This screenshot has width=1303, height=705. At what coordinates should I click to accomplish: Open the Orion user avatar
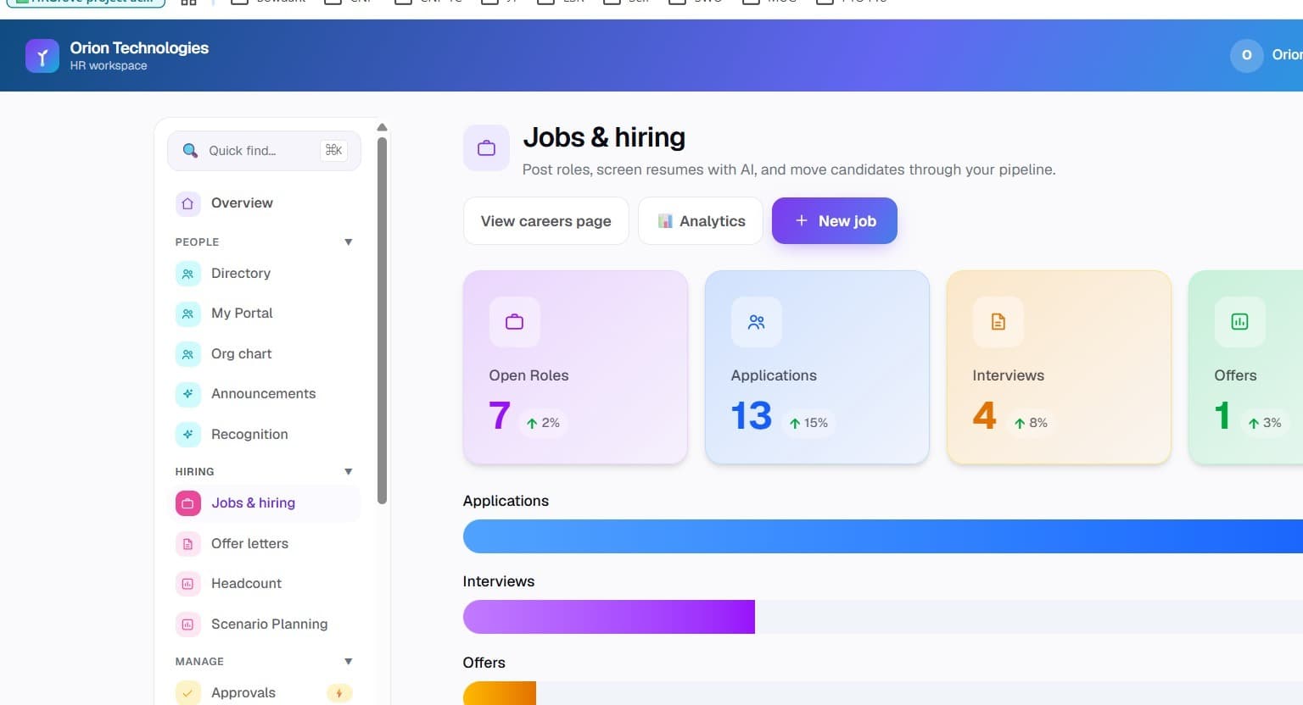[x=1246, y=55]
